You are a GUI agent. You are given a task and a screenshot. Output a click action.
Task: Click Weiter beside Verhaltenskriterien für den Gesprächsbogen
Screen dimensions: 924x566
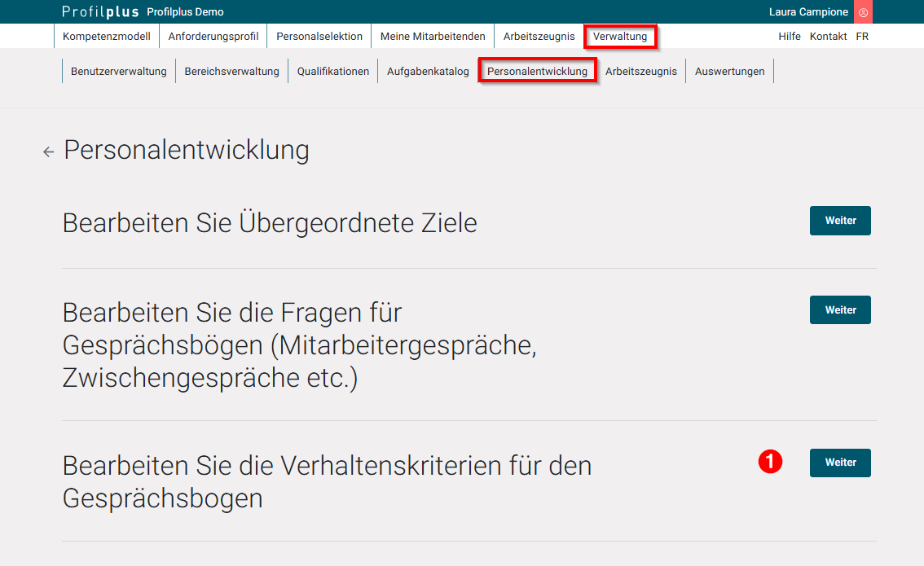(x=840, y=462)
